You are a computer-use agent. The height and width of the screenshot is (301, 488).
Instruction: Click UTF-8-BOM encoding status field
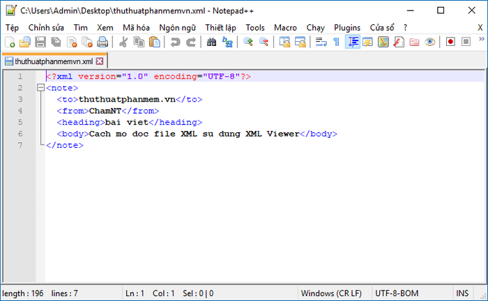[x=397, y=293]
